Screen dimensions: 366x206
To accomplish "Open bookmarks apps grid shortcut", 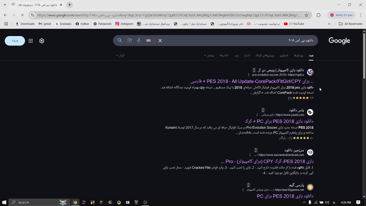I will (6, 24).
